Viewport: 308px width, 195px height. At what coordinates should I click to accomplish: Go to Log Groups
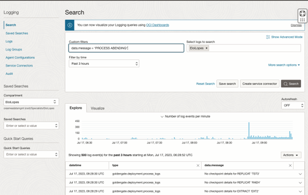click(14, 50)
